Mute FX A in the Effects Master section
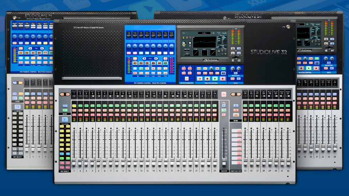Viewport: 349px width, 196px height. coord(184,68)
